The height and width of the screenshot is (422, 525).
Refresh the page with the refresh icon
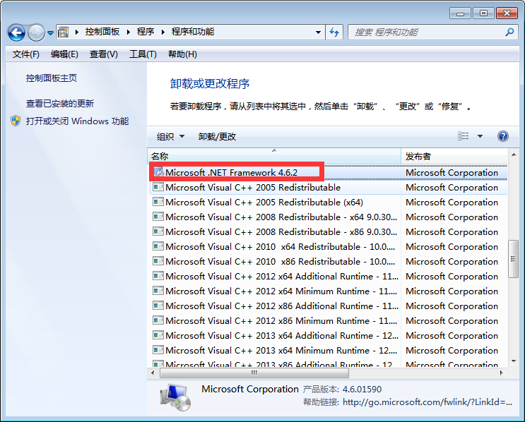(334, 32)
